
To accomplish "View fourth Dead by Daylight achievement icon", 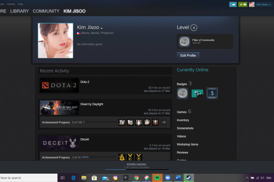I will point(147,122).
